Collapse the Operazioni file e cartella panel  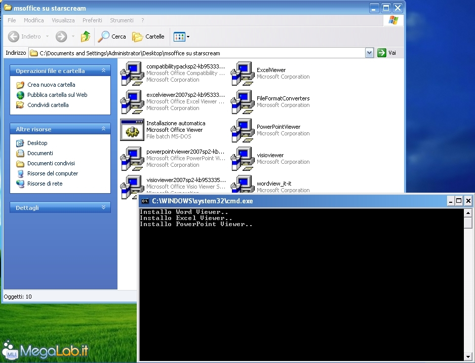click(104, 70)
